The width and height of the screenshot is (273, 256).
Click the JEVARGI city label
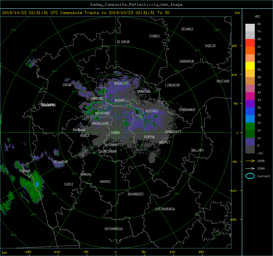coord(187,29)
